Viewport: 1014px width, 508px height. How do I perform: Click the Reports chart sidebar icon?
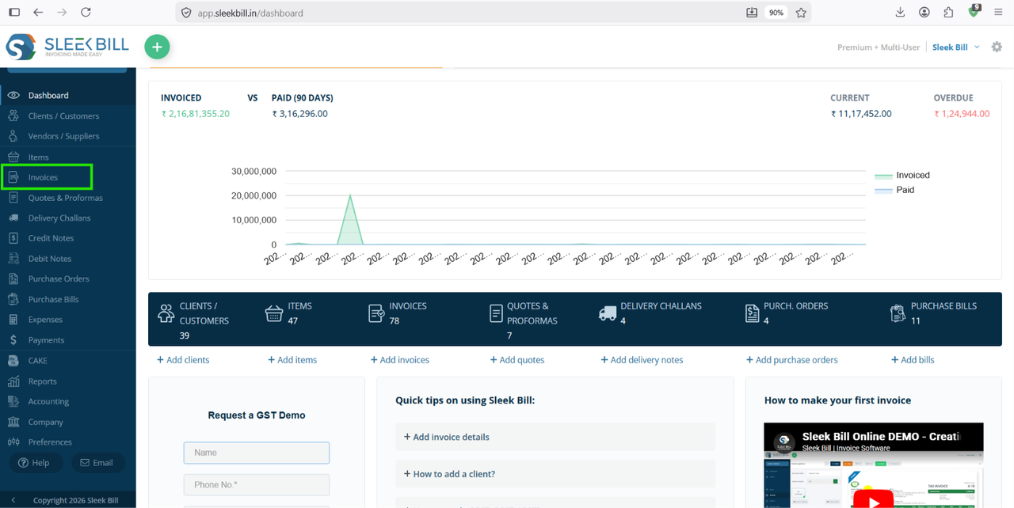[x=13, y=381]
